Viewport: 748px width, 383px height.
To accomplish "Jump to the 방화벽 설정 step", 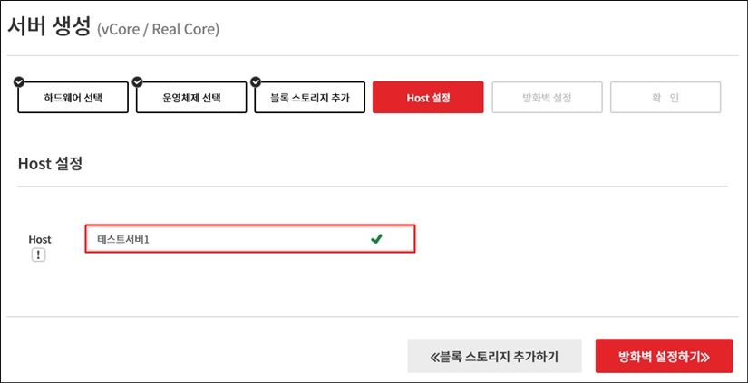I will pos(547,98).
